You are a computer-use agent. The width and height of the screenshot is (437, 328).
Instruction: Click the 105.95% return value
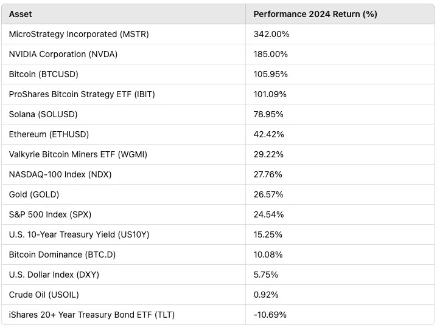271,74
